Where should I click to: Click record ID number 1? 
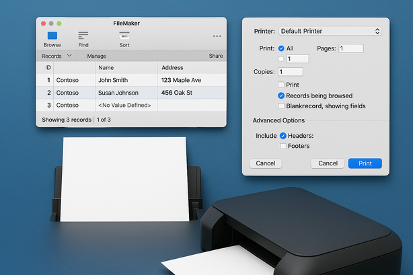point(48,80)
